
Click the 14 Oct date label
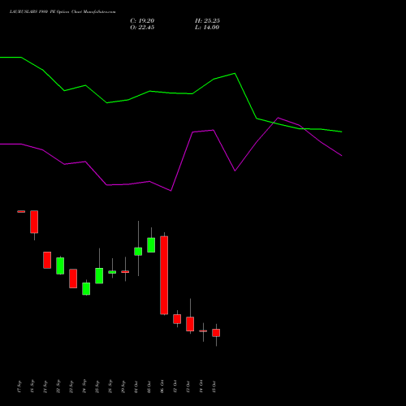(x=201, y=387)
